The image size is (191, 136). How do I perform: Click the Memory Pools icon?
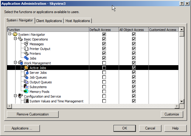point(26,91)
